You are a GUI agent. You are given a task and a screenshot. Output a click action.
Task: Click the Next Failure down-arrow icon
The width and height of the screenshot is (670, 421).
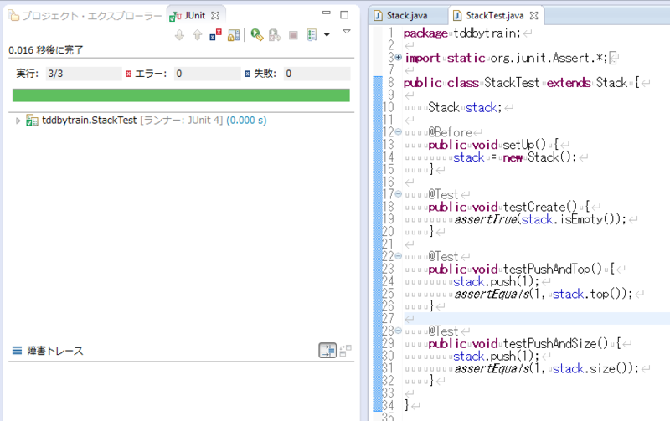[x=179, y=35]
